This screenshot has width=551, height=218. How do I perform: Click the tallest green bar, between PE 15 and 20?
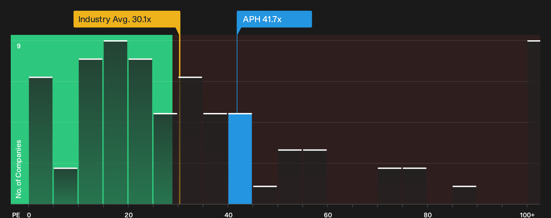pos(116,122)
